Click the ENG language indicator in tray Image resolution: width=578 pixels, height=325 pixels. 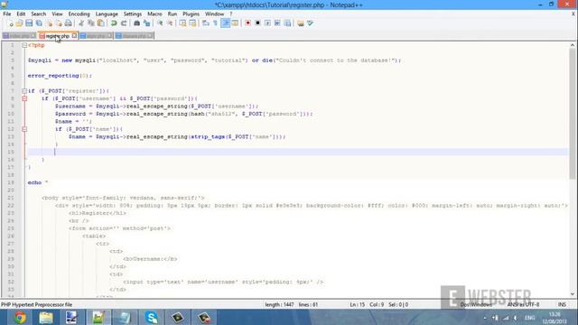(x=530, y=318)
